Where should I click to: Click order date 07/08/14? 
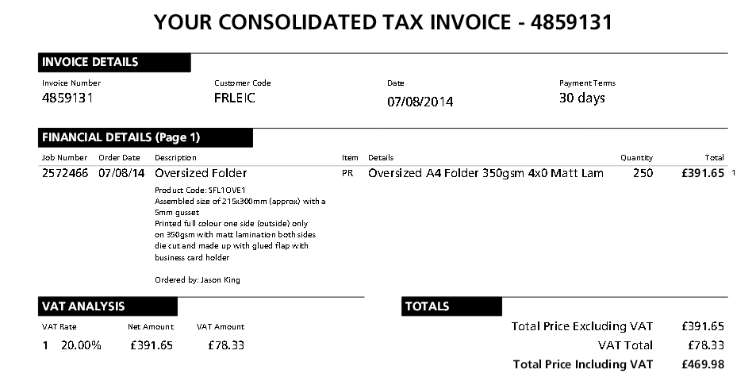point(121,173)
